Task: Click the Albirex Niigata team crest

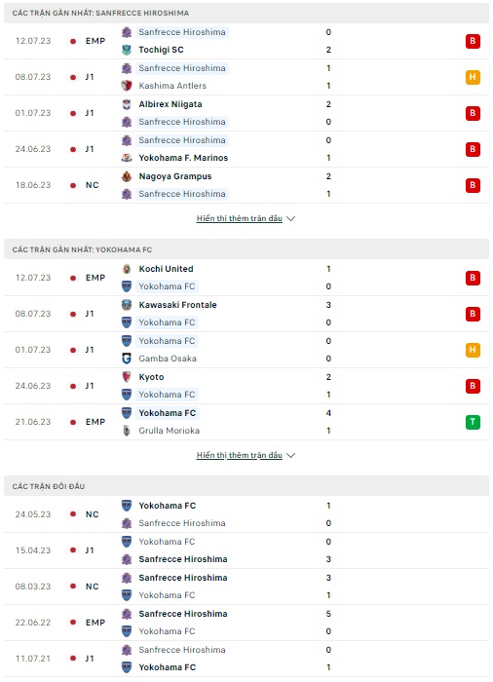Action: [x=127, y=104]
